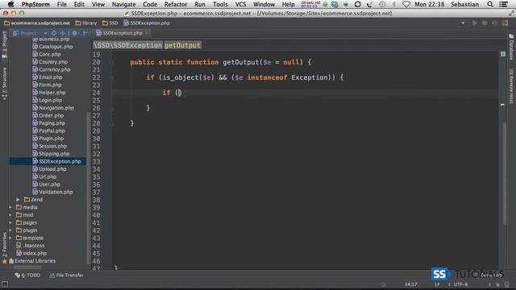Click the UTF-8 encoding selector in status bar

460,284
